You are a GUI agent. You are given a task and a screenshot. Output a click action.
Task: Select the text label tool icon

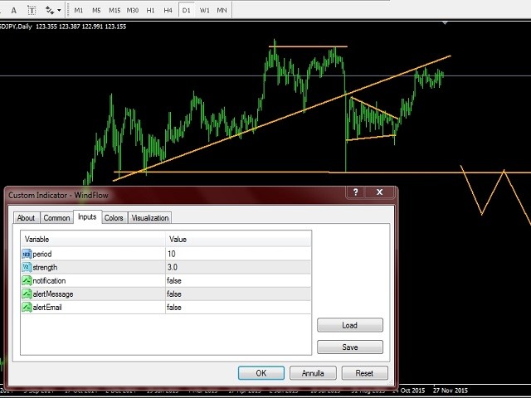(x=32, y=10)
